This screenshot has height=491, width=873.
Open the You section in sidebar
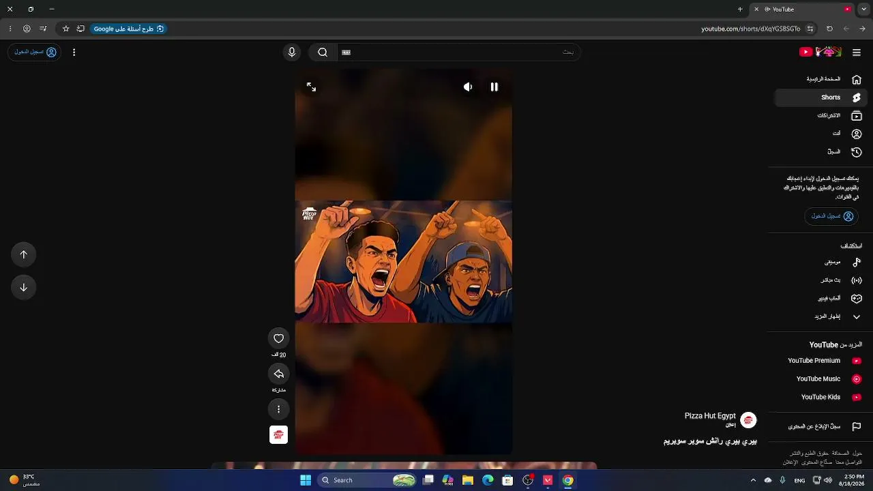click(821, 134)
